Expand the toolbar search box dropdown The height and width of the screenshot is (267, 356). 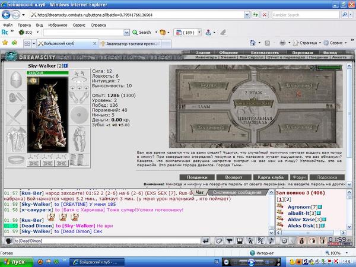click(x=127, y=33)
